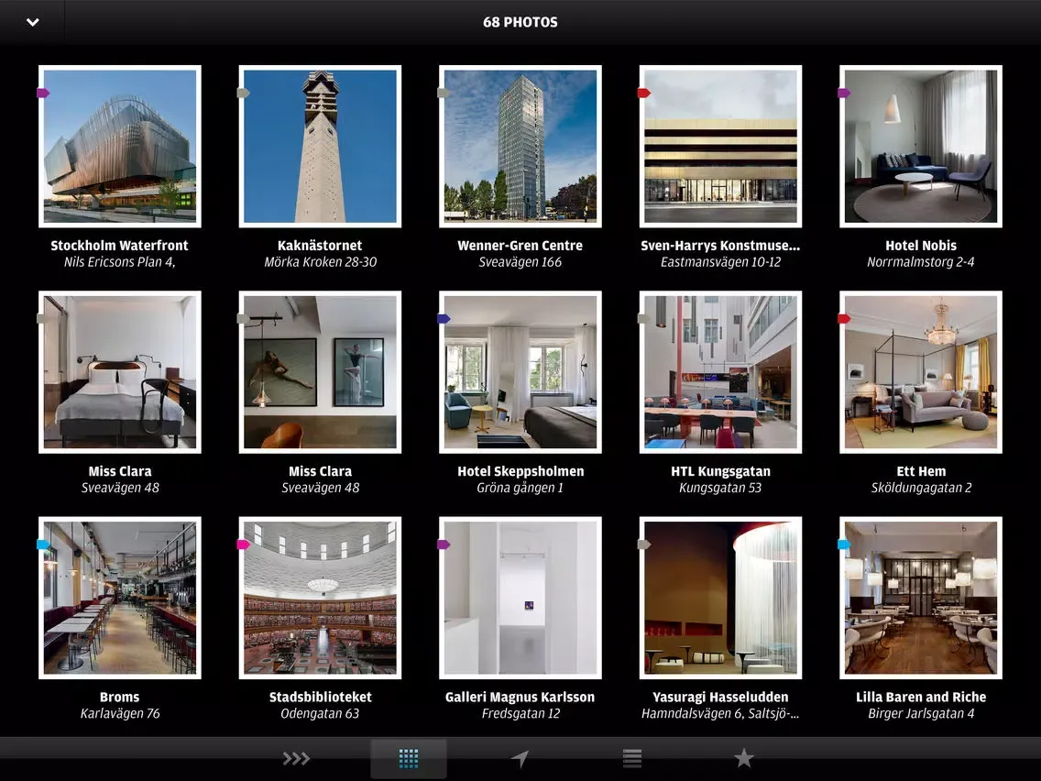Image resolution: width=1041 pixels, height=781 pixels.
Task: Select the Hotel Skeppsholmen title text
Action: [x=520, y=471]
